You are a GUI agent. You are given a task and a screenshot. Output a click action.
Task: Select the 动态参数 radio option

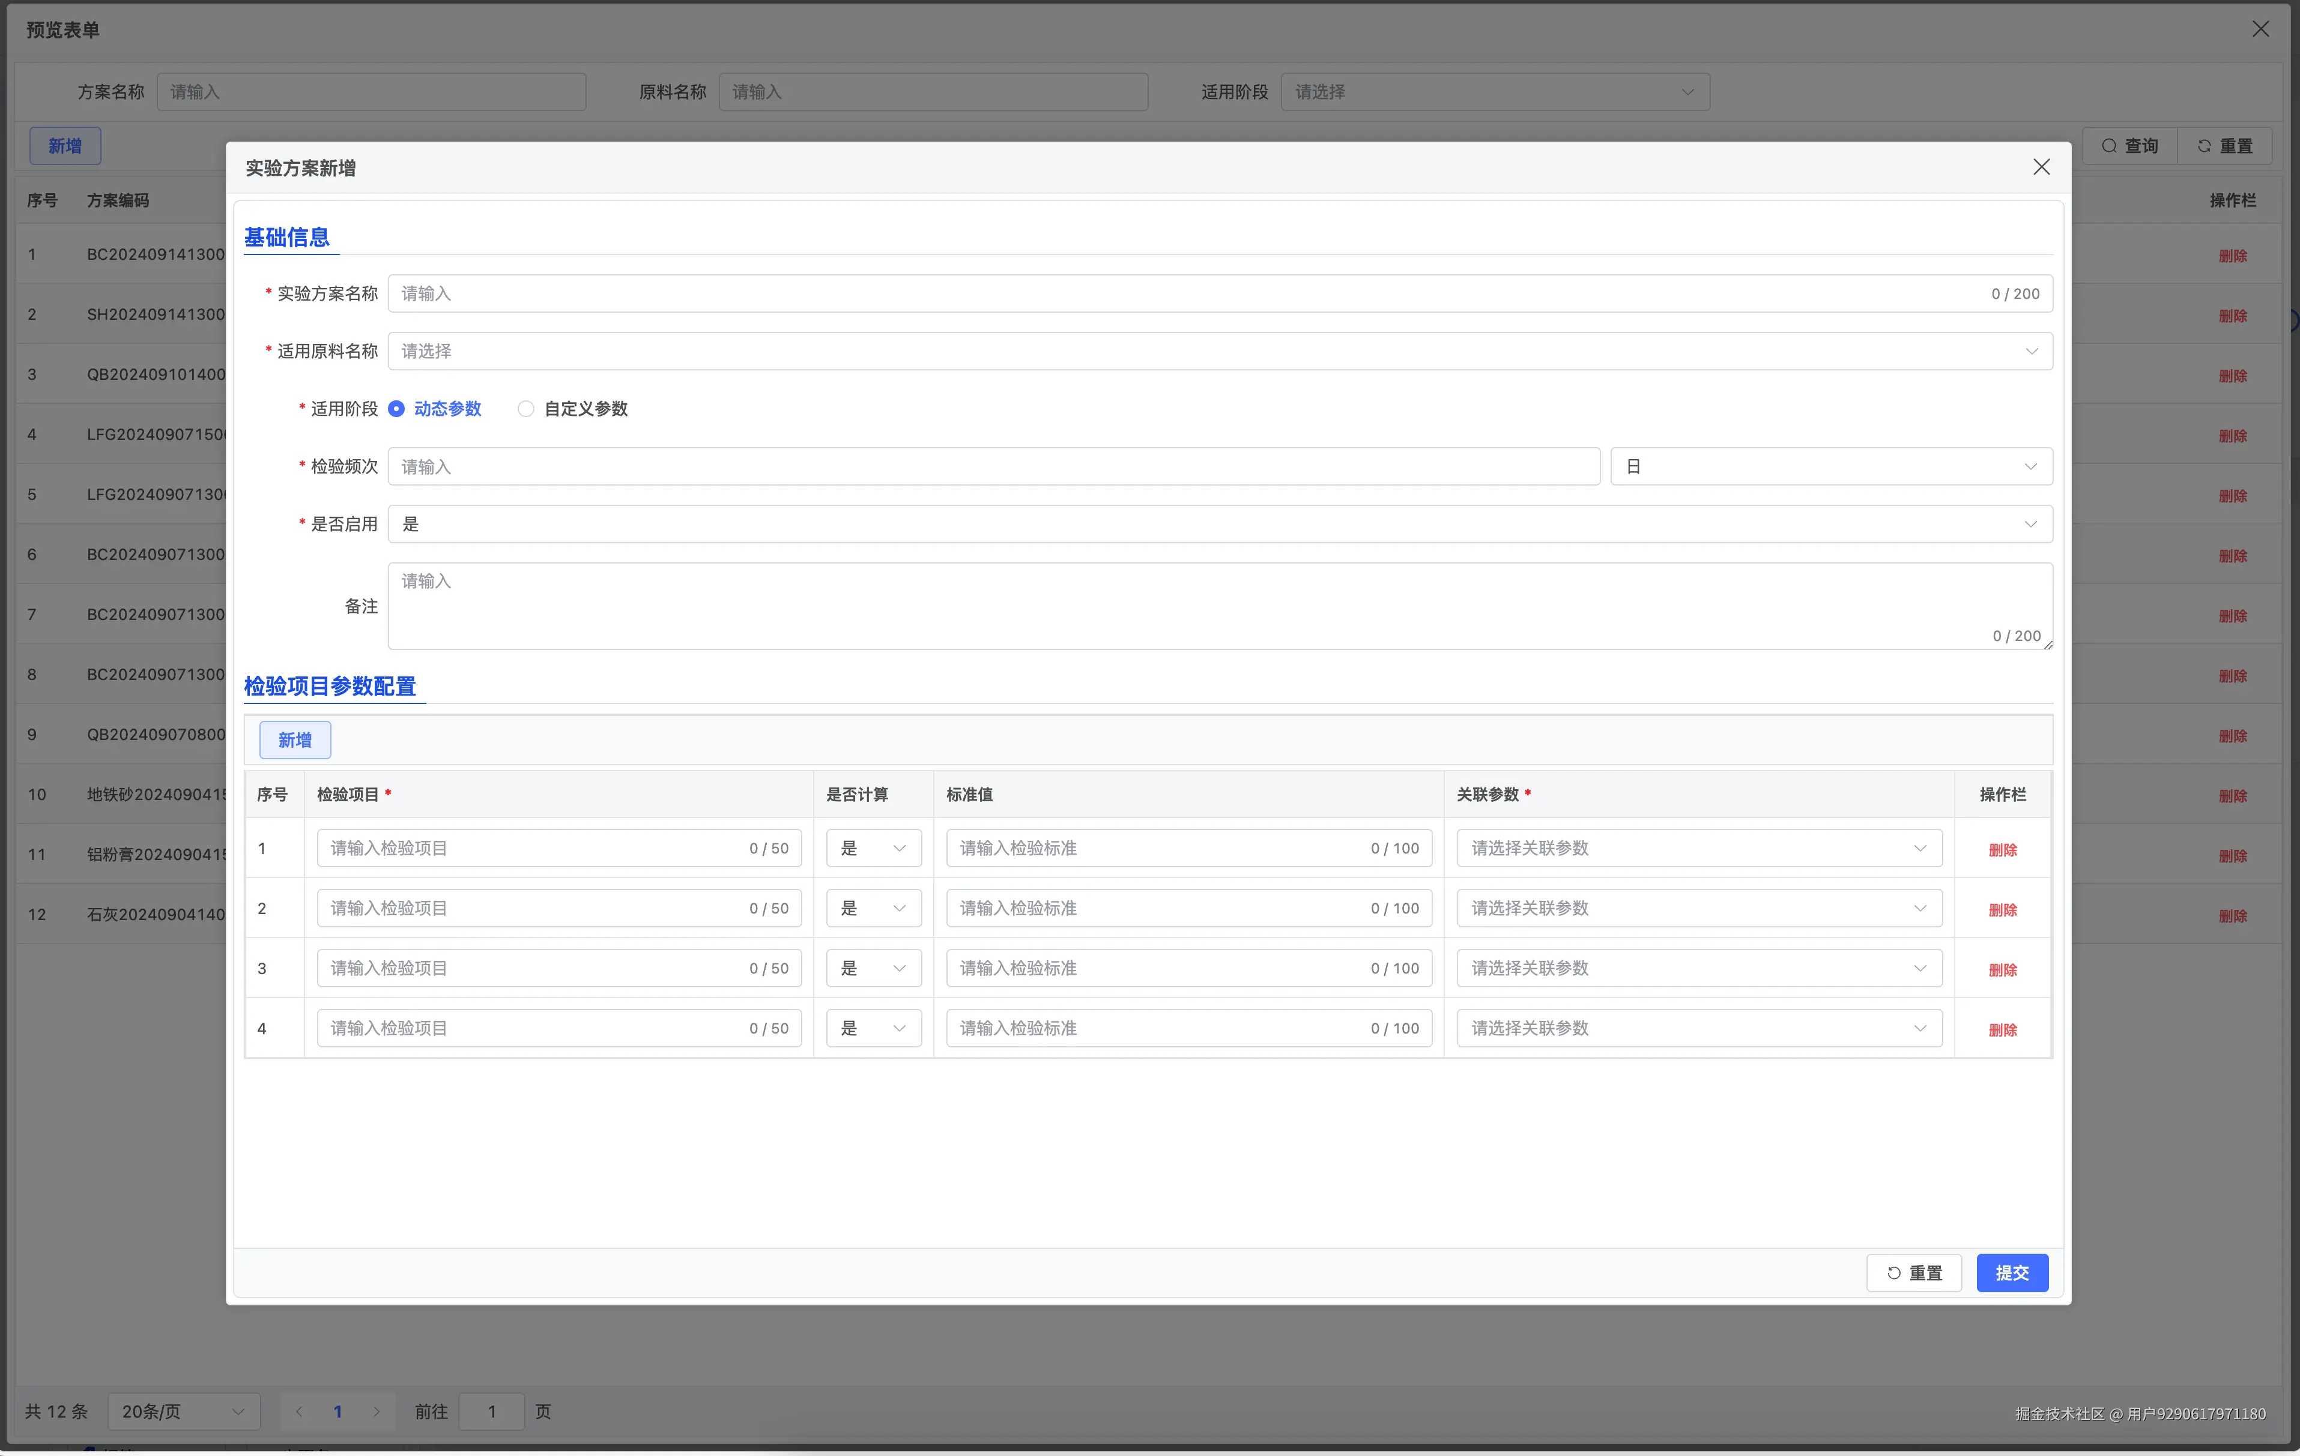(396, 409)
